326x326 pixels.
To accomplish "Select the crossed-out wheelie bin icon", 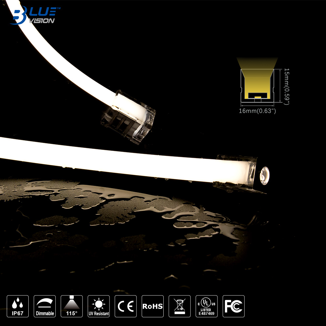I will tap(180, 306).
